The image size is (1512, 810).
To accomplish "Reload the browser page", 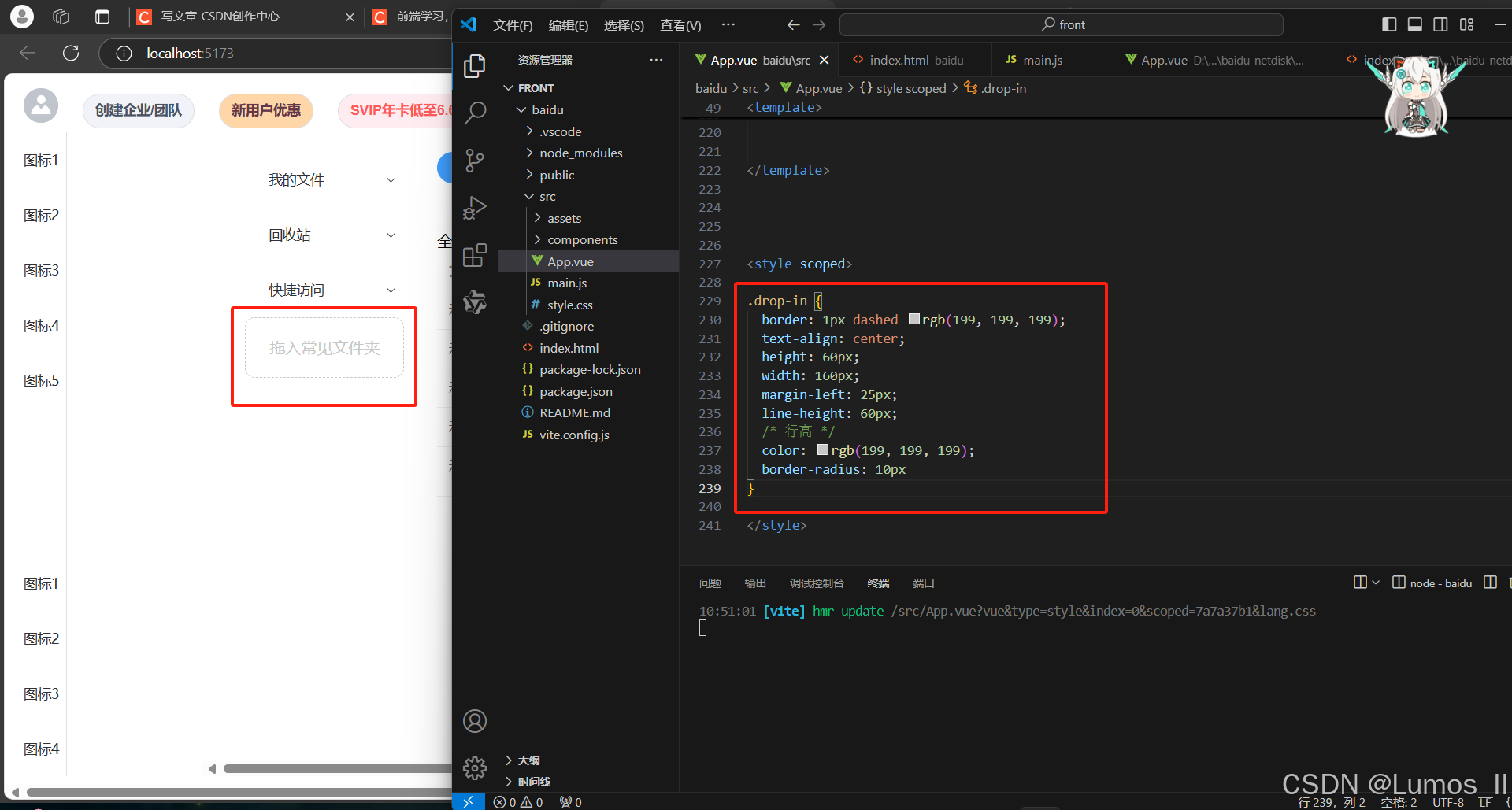I will [71, 53].
